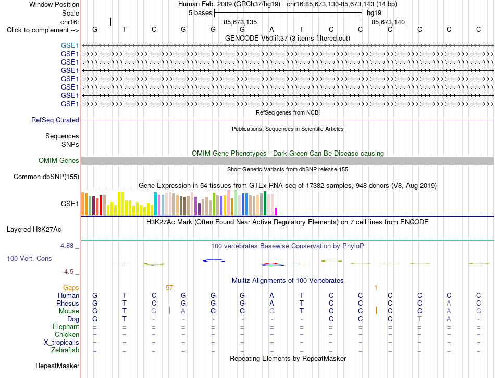Screen dimensions: 495x378
Task: Click the orange gap number 57
Action: (x=169, y=288)
